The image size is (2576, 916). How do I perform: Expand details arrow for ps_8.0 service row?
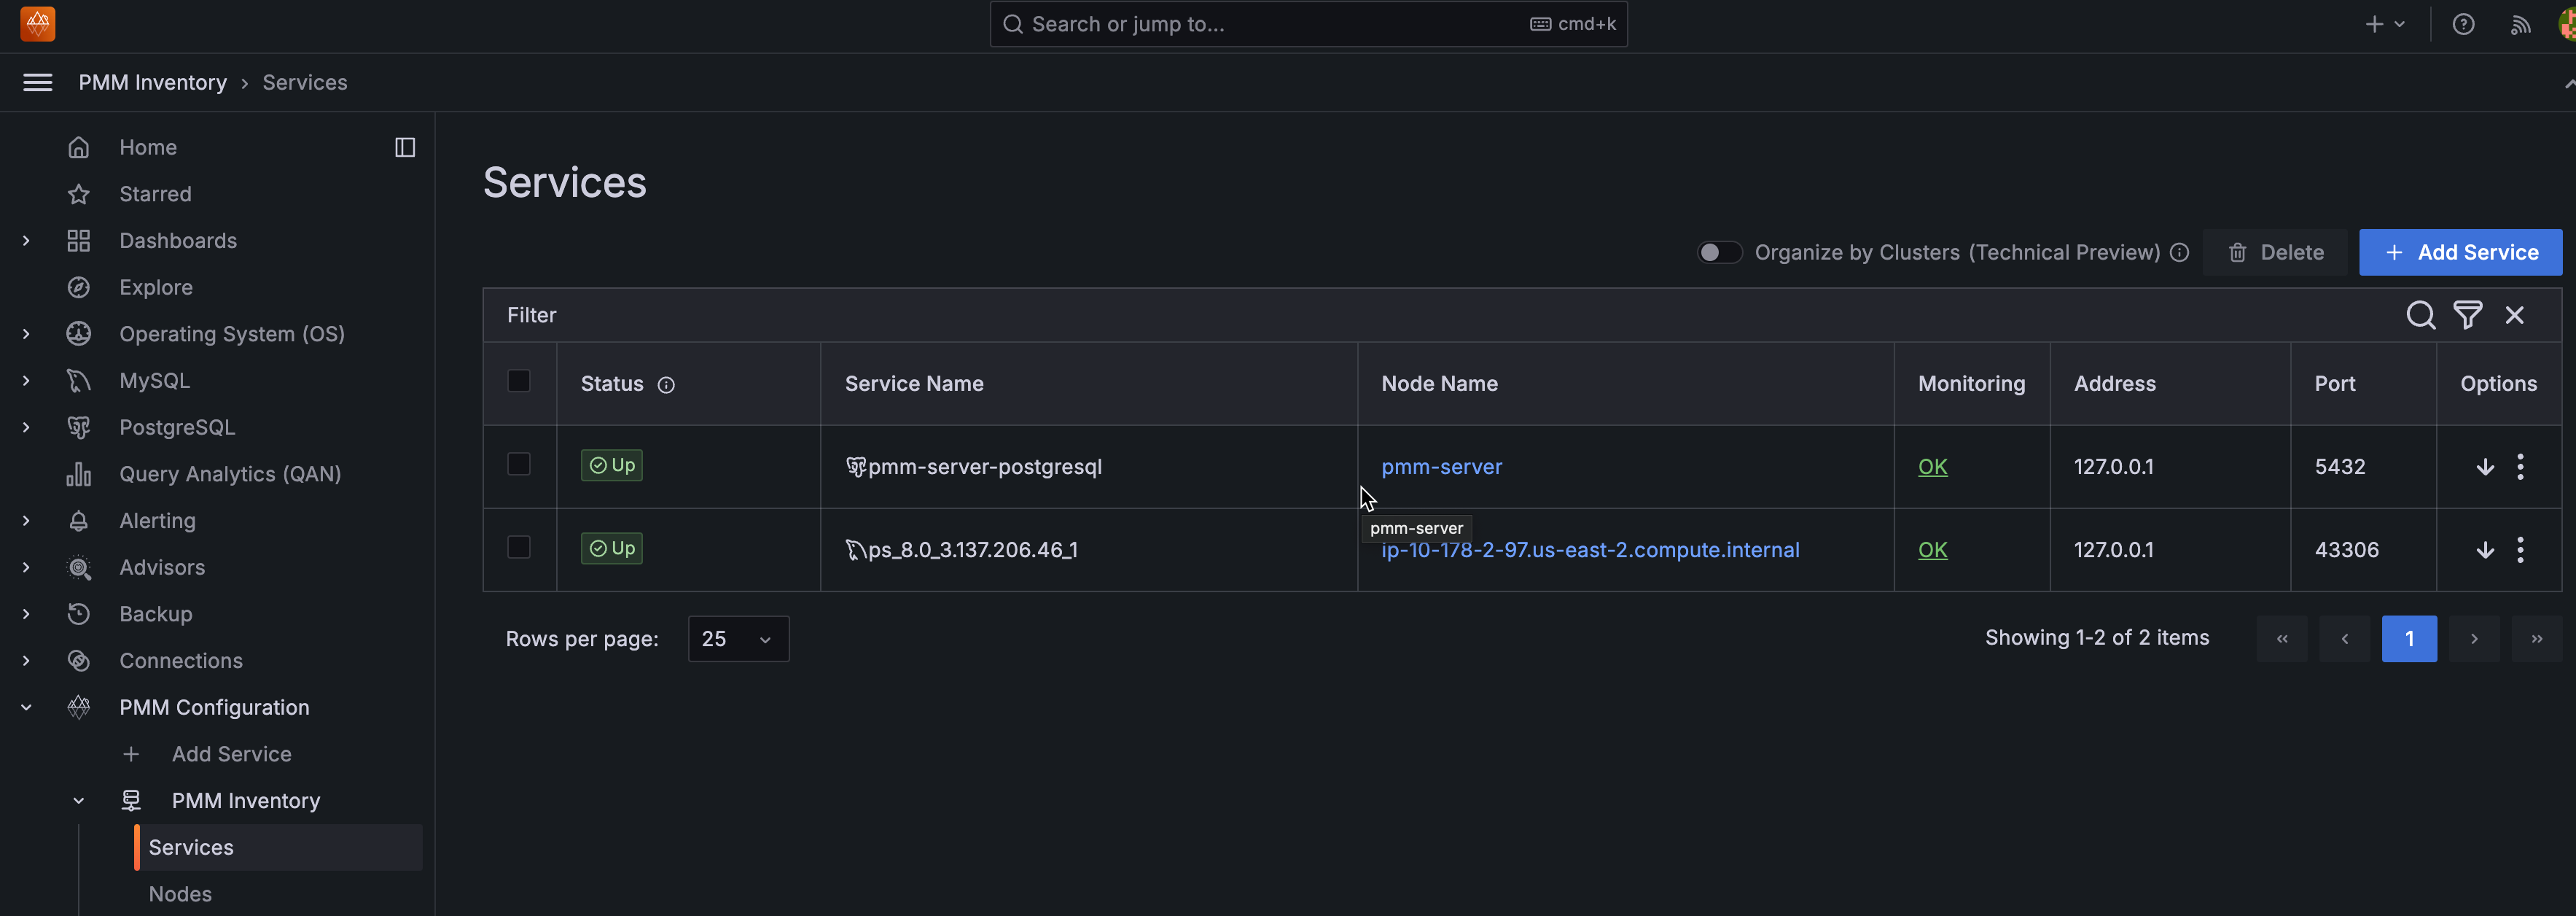[2484, 550]
